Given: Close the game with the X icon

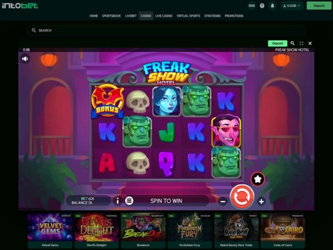Looking at the screenshot, I should pos(310,43).
